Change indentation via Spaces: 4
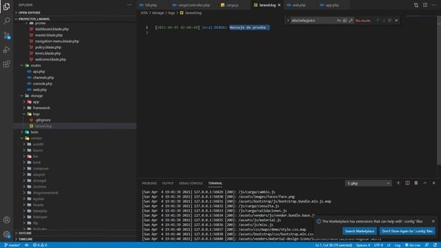Image resolution: width=441 pixels, height=248 pixels. click(x=363, y=245)
